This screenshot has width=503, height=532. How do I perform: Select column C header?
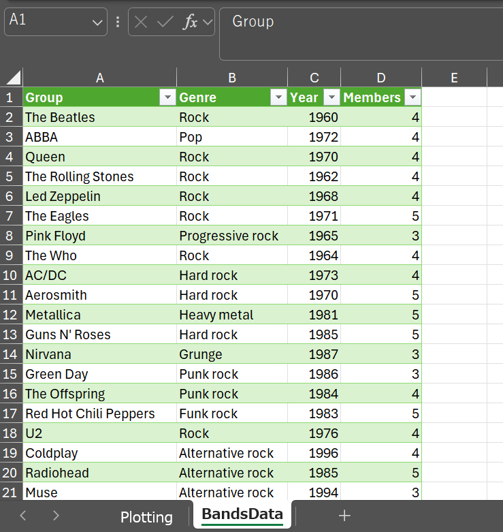pyautogui.click(x=314, y=78)
